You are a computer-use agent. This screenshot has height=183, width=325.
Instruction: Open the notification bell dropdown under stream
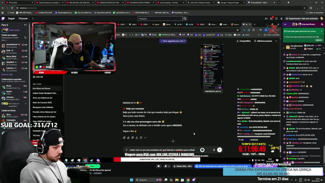[x=167, y=166]
